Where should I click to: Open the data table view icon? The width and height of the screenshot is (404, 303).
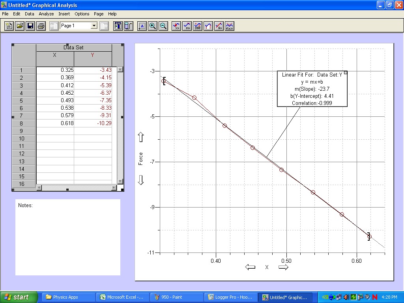coord(118,26)
